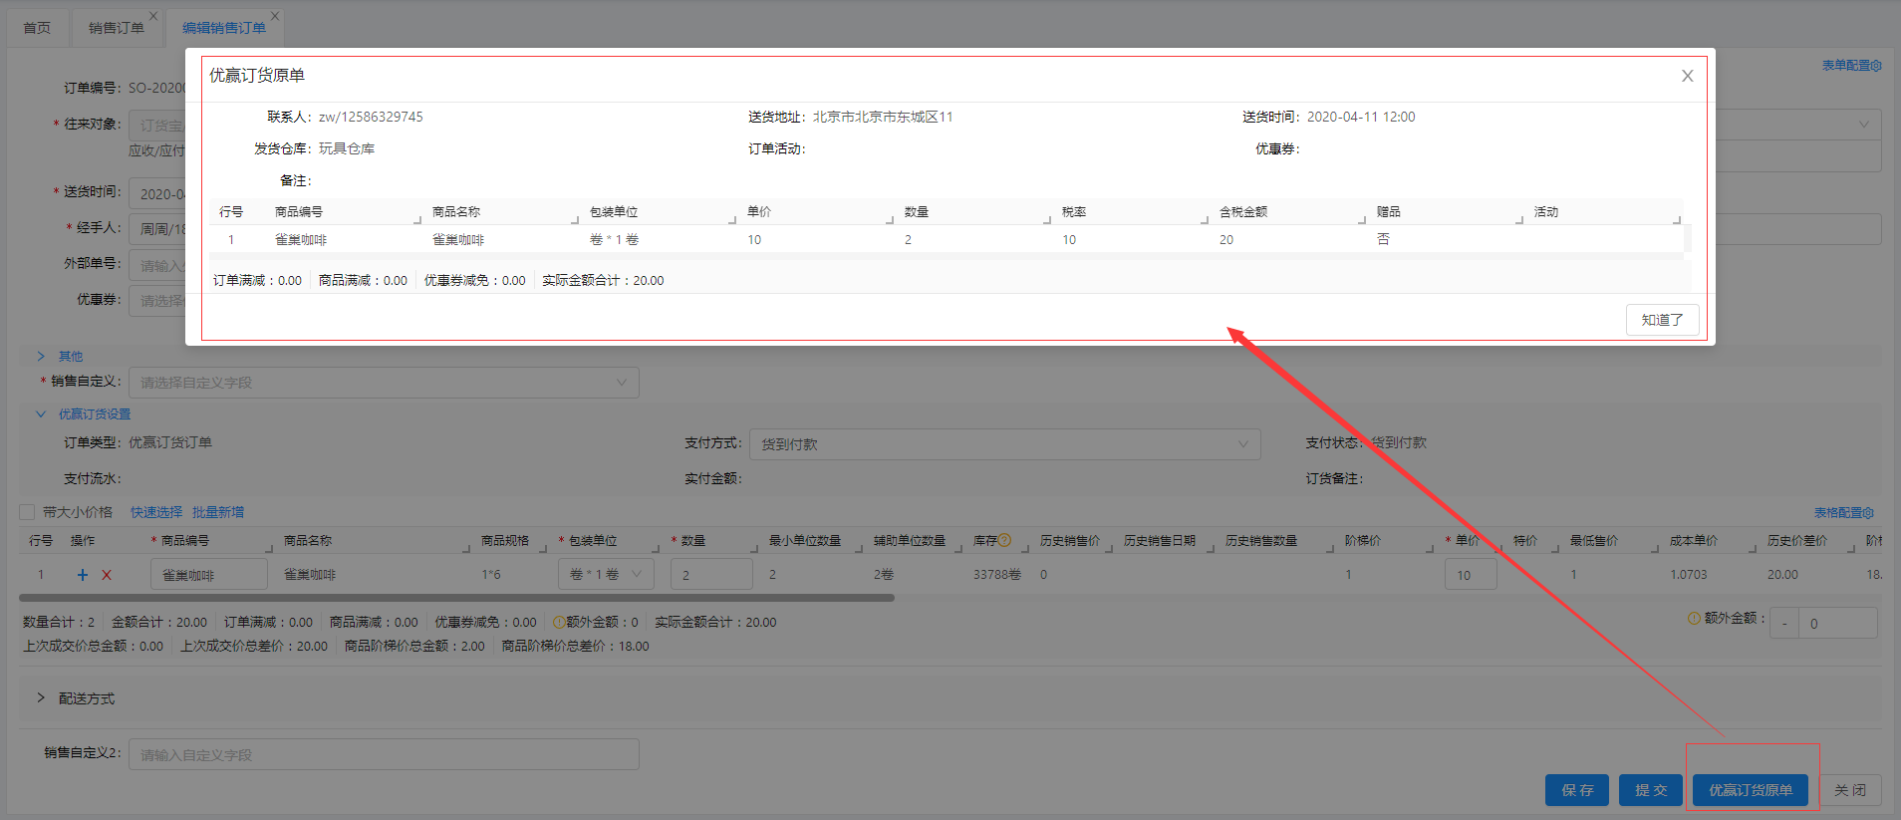The height and width of the screenshot is (820, 1901).
Task: Click the 雀巢咖啡 商品编号 cell in the dialog
Action: [301, 240]
